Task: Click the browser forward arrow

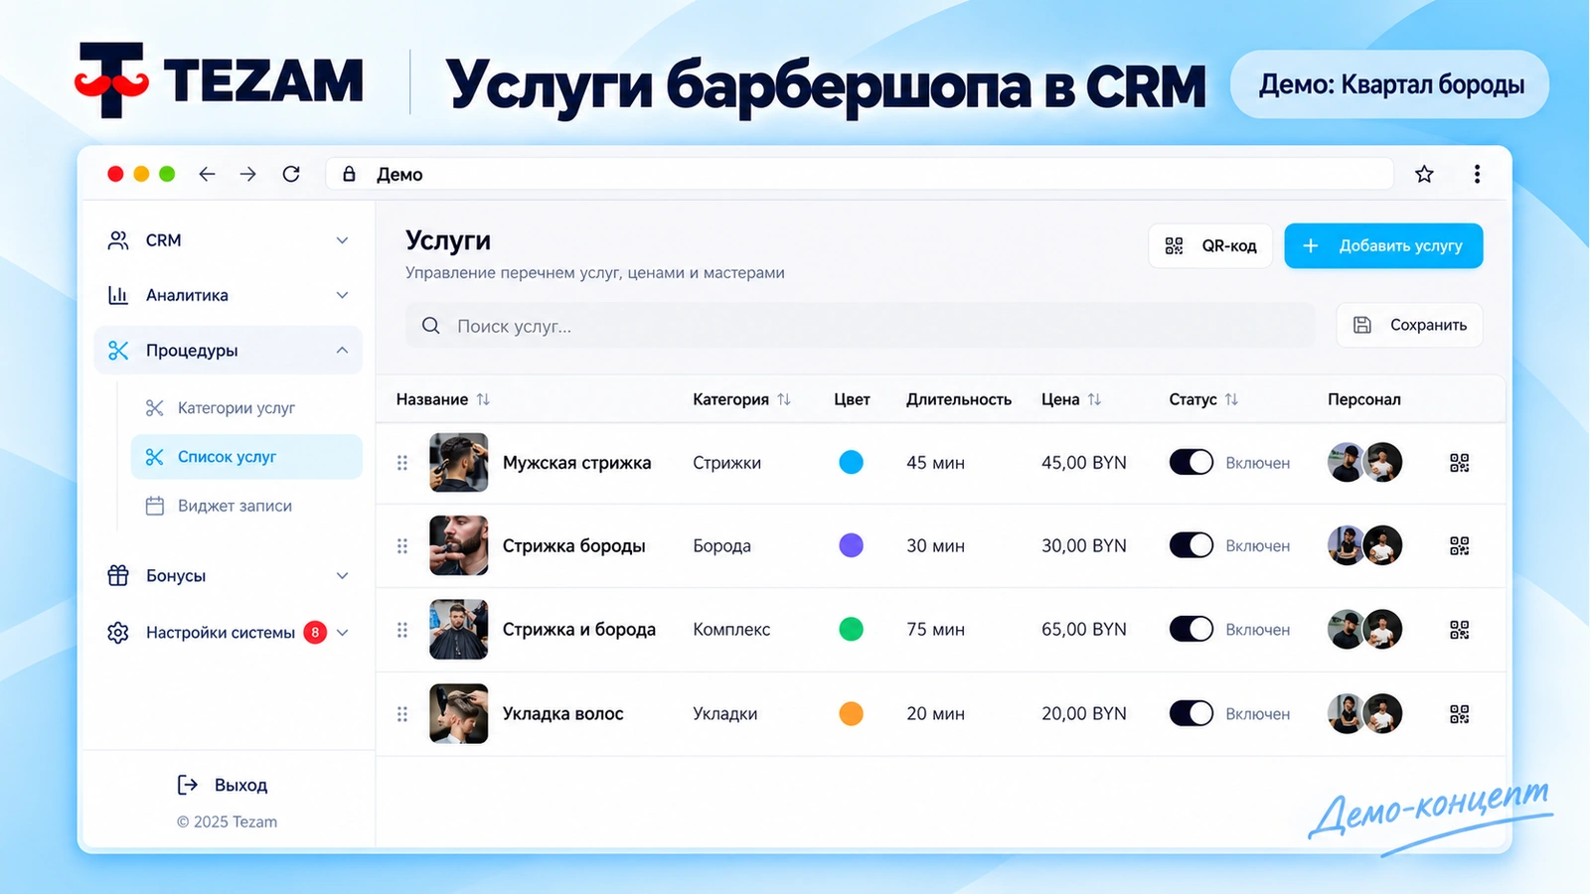Action: coord(248,174)
